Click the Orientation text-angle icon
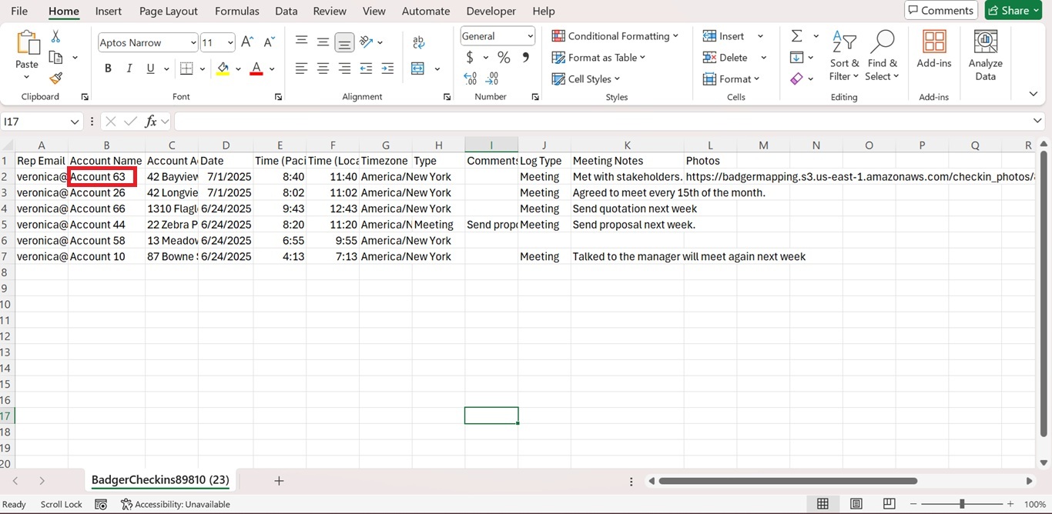Screen dimensions: 1052x514 (x=367, y=42)
